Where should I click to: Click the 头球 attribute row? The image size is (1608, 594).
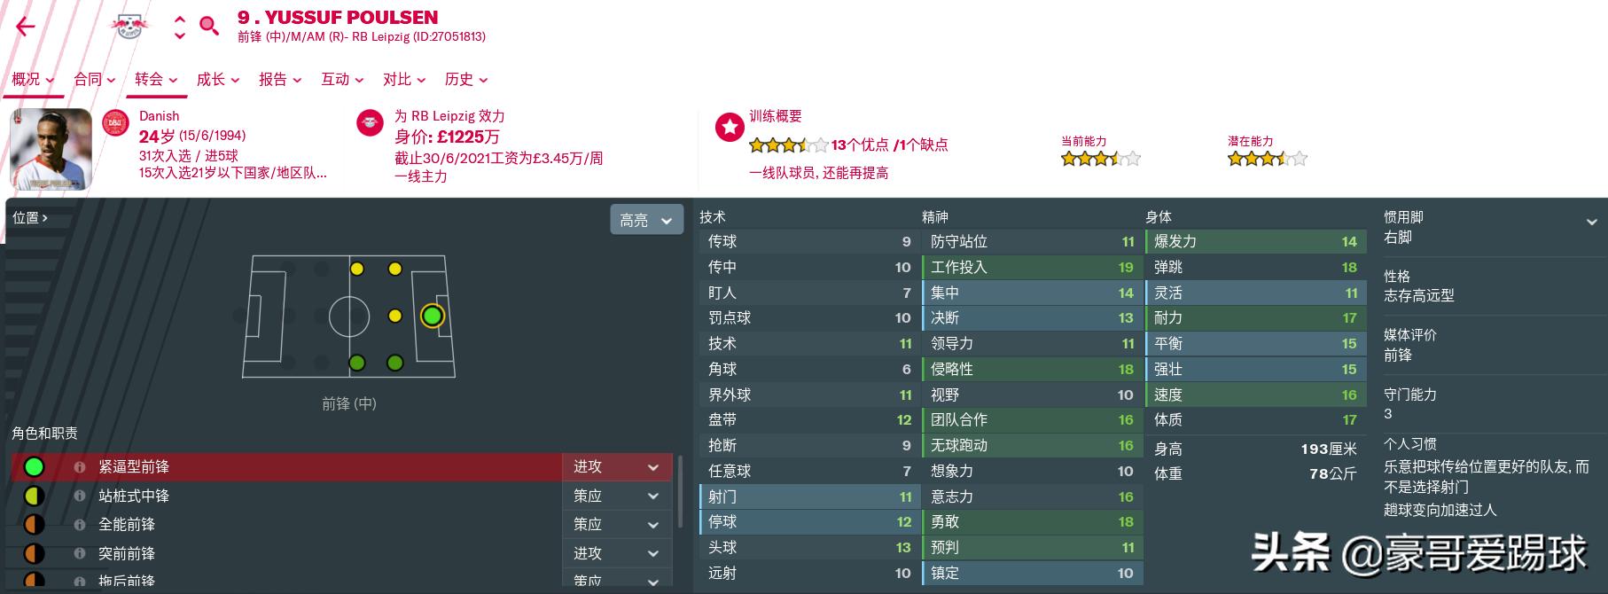point(809,547)
